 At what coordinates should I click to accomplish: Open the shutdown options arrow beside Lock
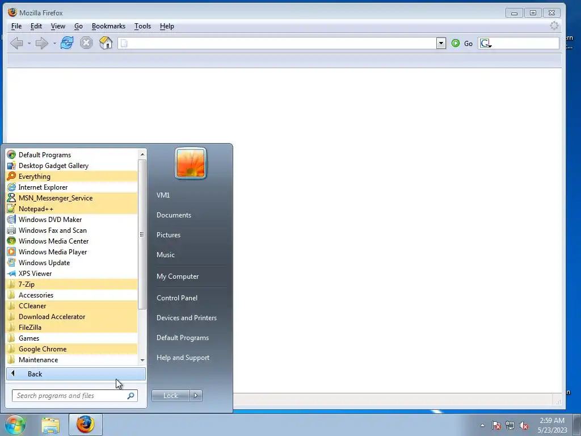pos(196,396)
